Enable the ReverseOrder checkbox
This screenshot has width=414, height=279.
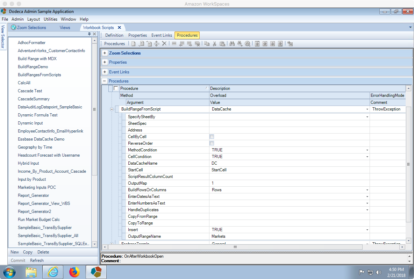point(212,143)
